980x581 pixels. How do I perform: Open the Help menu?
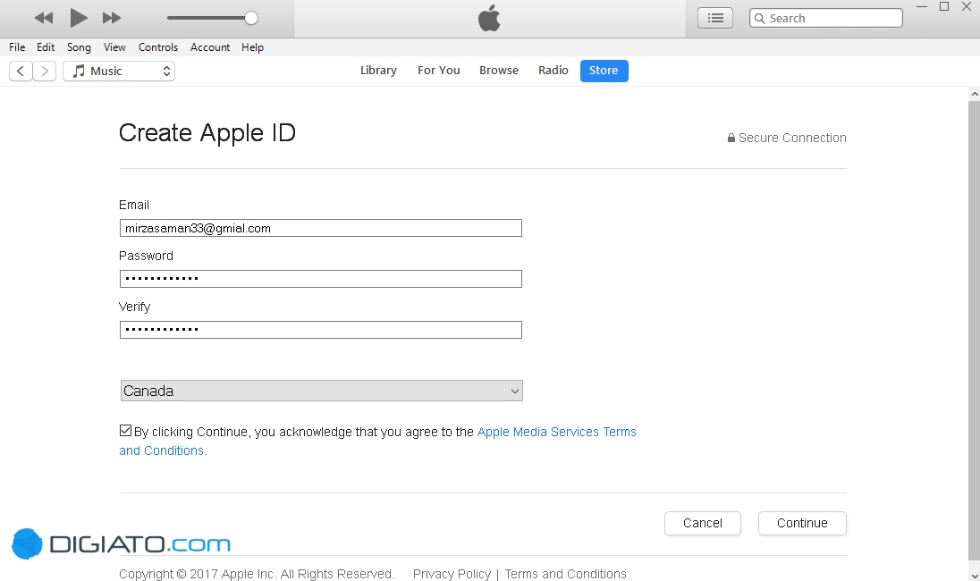tap(252, 47)
